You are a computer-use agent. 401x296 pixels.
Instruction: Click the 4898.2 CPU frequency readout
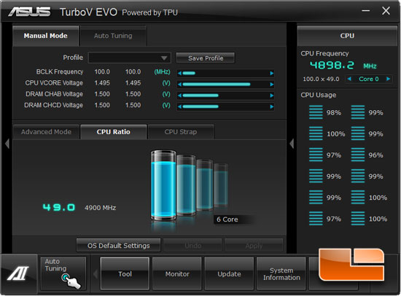coord(332,65)
